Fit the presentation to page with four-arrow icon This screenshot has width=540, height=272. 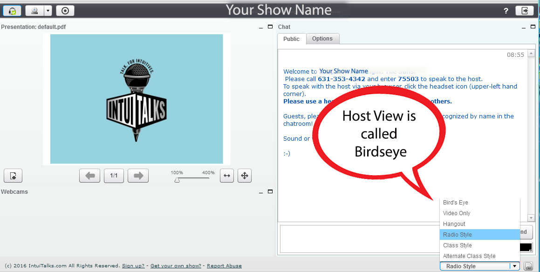click(245, 176)
